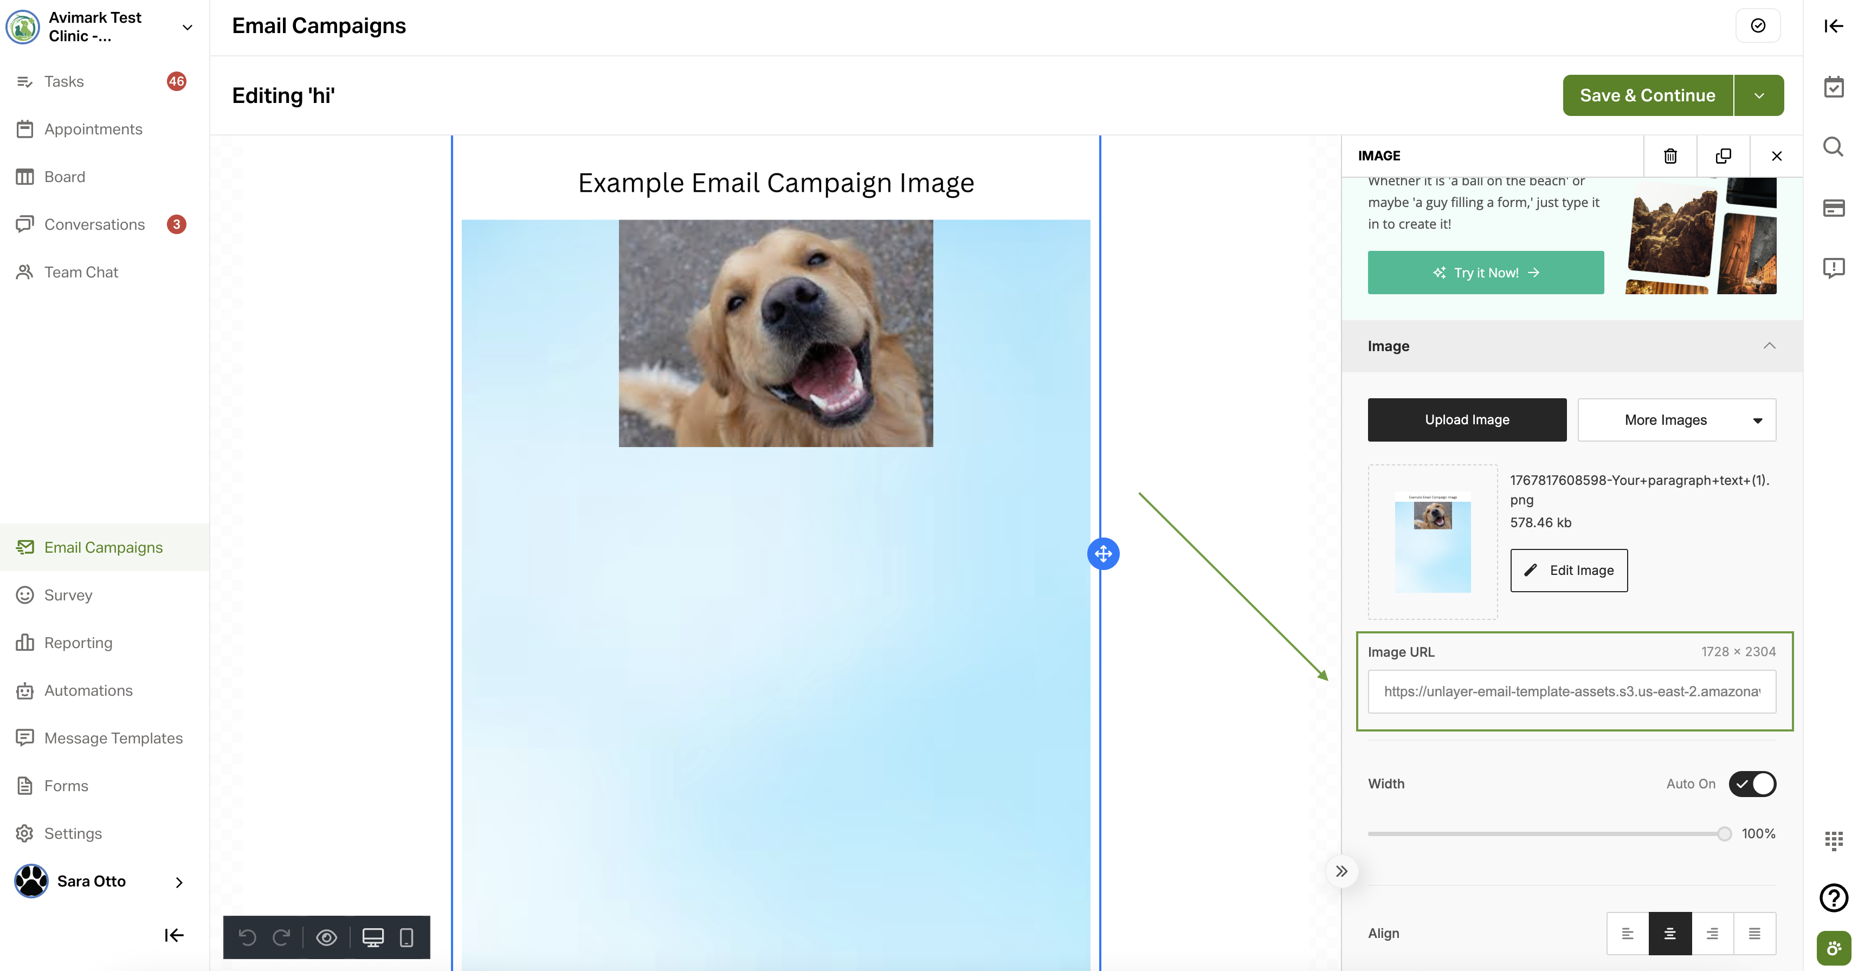
Task: Turn off the Width Auto On toggle
Action: tap(1752, 784)
